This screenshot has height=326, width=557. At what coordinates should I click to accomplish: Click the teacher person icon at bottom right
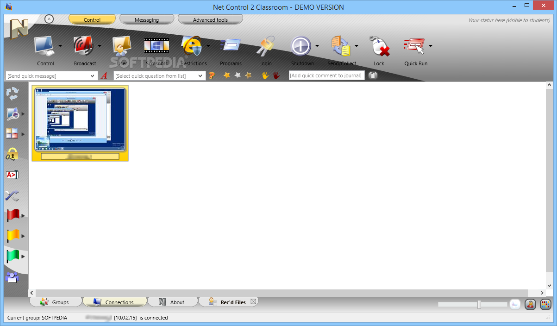[x=530, y=304]
